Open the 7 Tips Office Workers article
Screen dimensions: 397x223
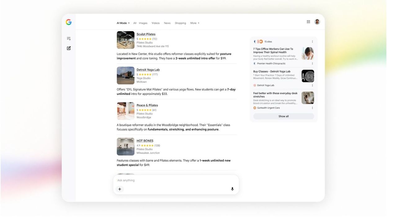point(273,51)
